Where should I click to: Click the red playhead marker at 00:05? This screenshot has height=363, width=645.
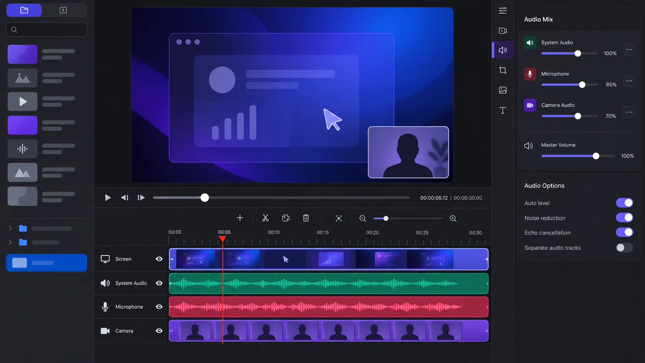(x=223, y=239)
